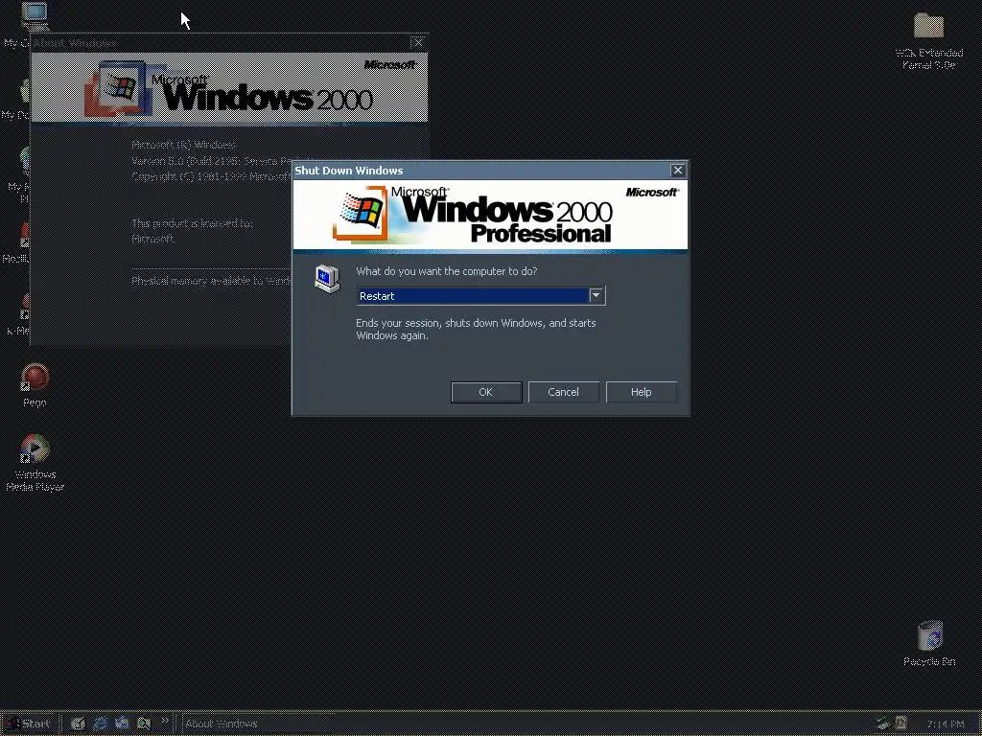The image size is (982, 736).
Task: Click the 7:14 PM taskbar clock
Action: point(945,724)
